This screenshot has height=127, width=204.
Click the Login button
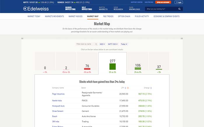tap(179, 2)
